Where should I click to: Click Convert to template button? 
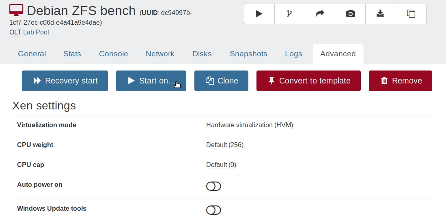(x=308, y=81)
